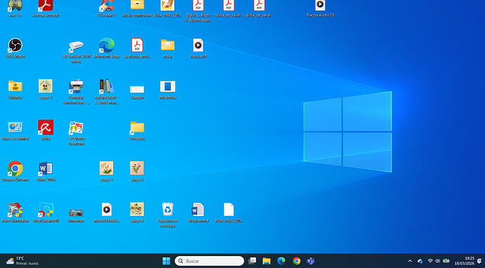Open File Explorer from the taskbar
The height and width of the screenshot is (268, 485).
[x=266, y=261]
